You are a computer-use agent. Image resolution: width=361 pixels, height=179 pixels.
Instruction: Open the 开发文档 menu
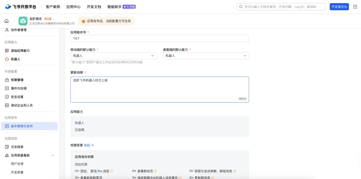click(94, 7)
